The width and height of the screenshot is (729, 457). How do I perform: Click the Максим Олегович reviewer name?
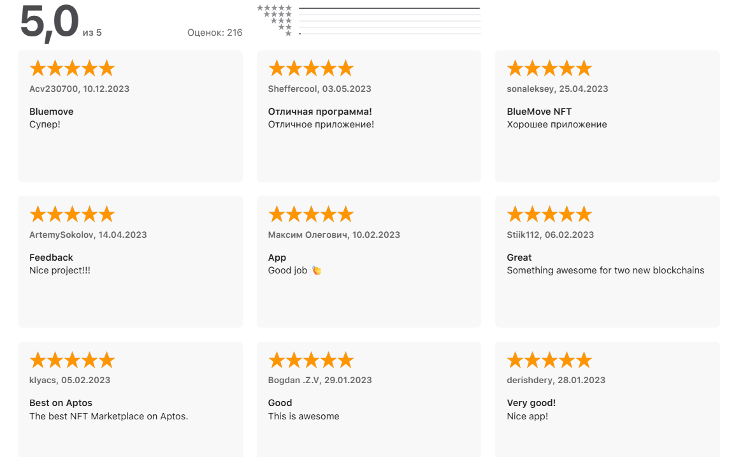[x=308, y=235]
